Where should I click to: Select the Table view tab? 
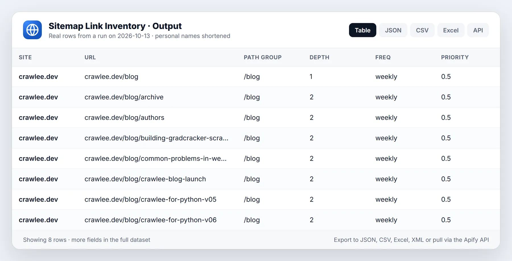click(x=362, y=30)
